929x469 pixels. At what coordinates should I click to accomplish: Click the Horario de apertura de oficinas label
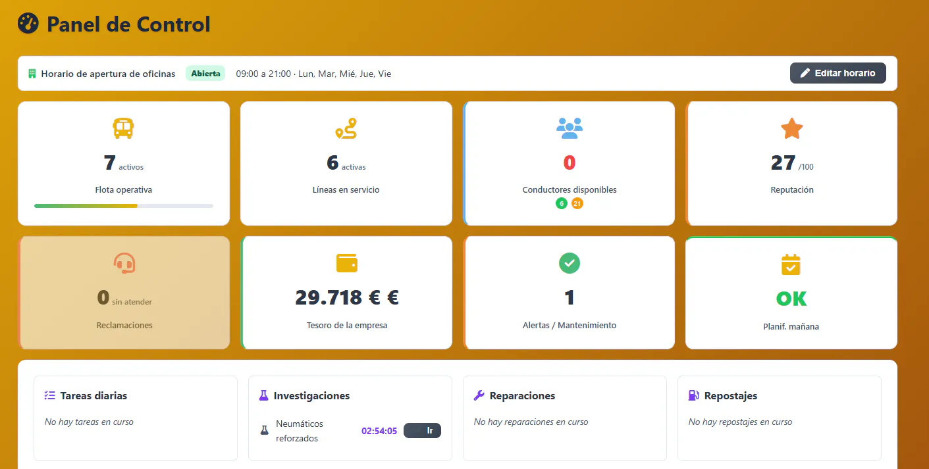click(x=109, y=74)
